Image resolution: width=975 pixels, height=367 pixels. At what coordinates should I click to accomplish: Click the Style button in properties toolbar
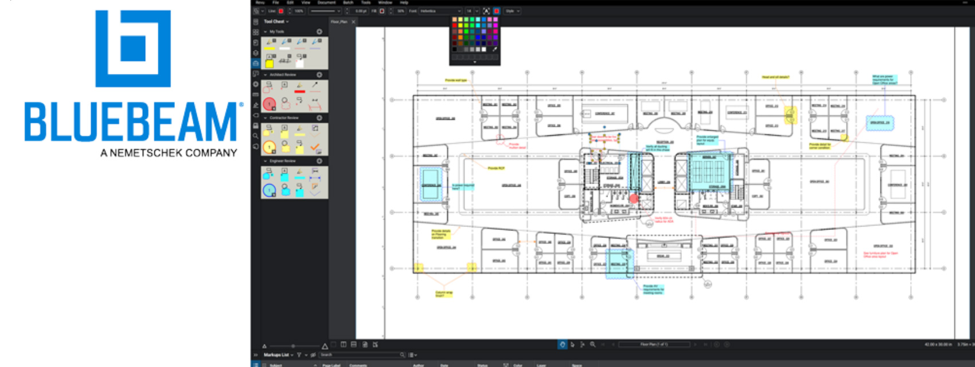(x=512, y=11)
